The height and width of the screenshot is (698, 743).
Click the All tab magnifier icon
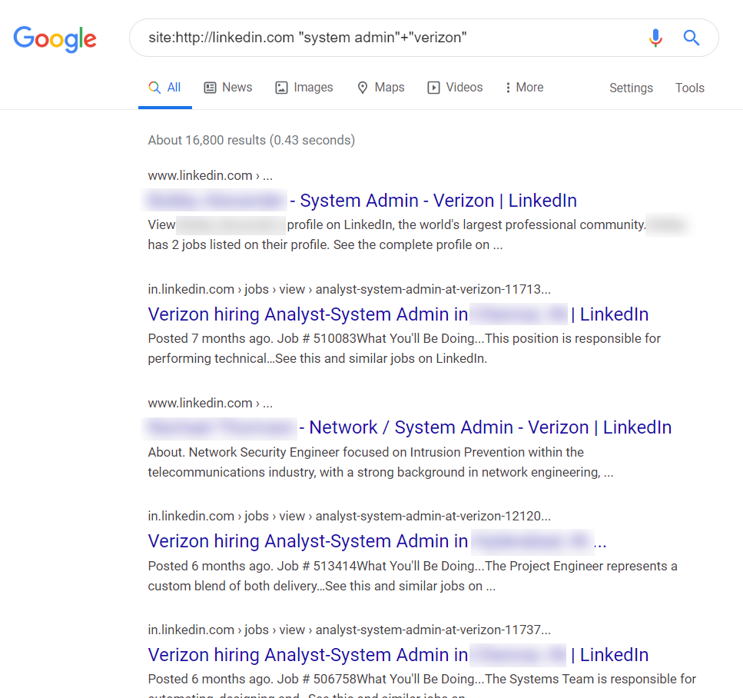click(154, 88)
